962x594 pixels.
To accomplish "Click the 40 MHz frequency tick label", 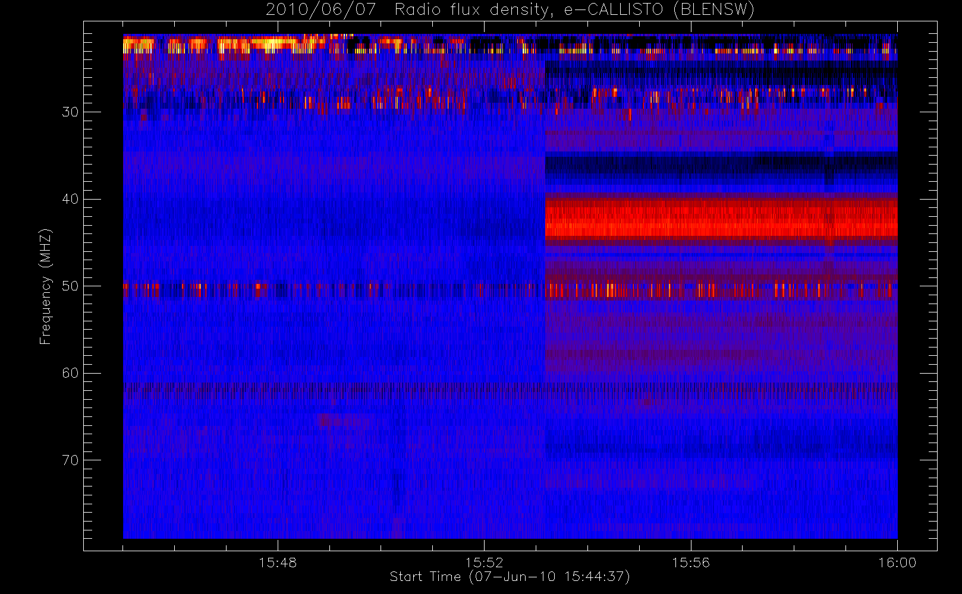I will pos(70,199).
